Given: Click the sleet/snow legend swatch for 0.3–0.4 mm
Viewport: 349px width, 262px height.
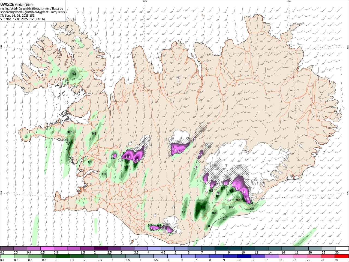Looking at the screenshot, I should [20, 248].
